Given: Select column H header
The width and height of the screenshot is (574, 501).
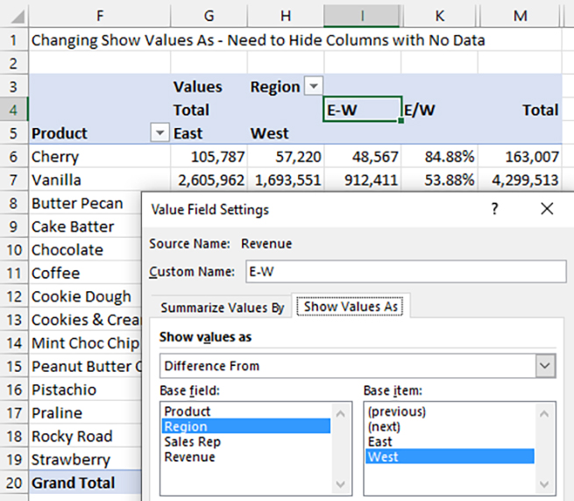Looking at the screenshot, I should pos(286,16).
